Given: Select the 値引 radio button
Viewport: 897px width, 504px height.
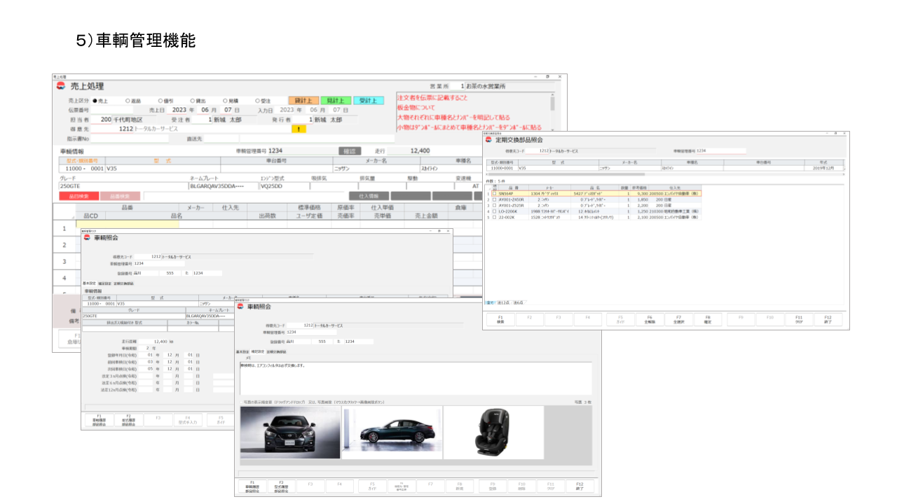Looking at the screenshot, I should 160,101.
